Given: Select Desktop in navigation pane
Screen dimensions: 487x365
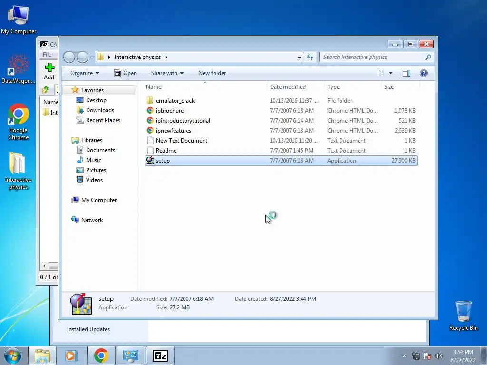Looking at the screenshot, I should pyautogui.click(x=96, y=100).
